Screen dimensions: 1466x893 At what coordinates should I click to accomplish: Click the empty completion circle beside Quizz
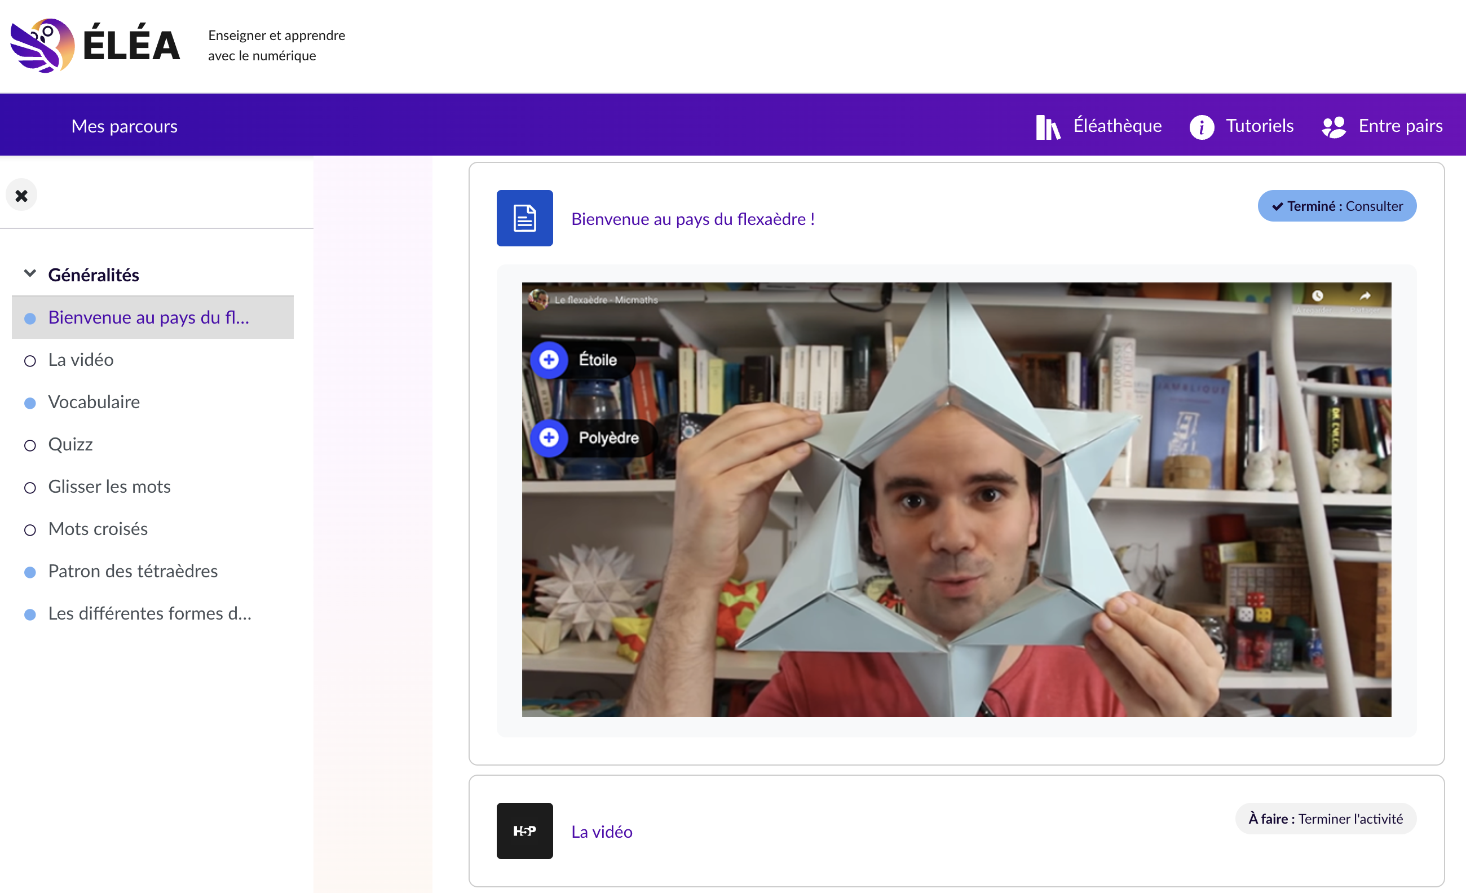coord(30,445)
